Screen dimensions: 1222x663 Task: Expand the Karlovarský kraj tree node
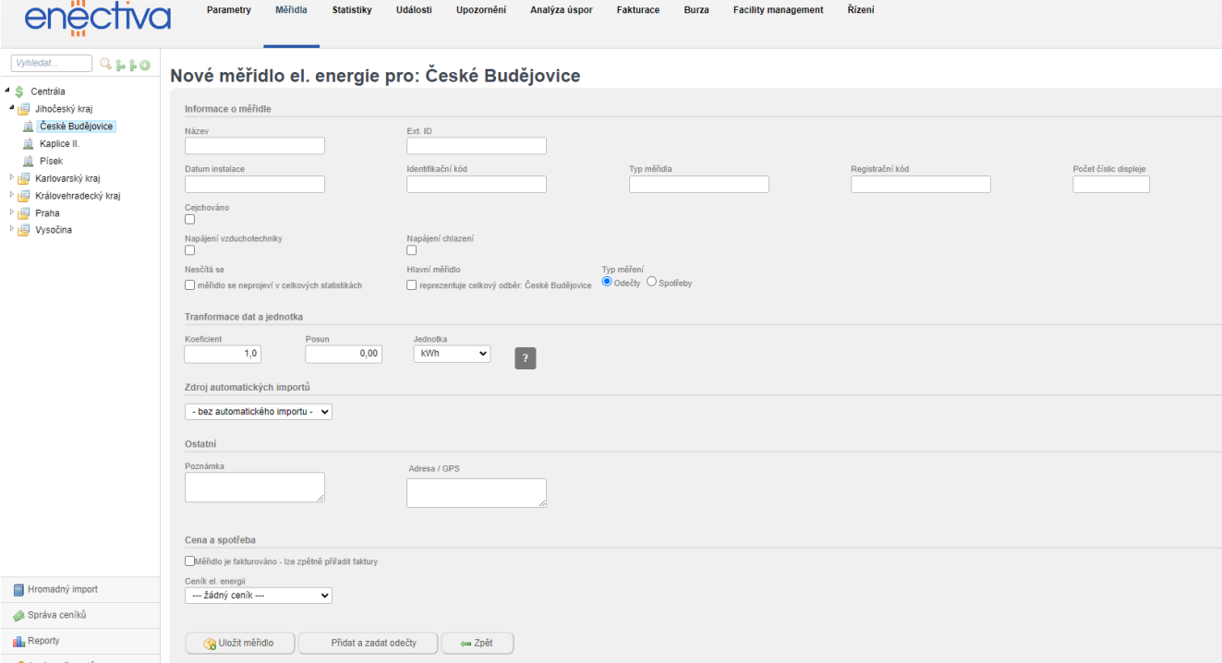coord(12,178)
